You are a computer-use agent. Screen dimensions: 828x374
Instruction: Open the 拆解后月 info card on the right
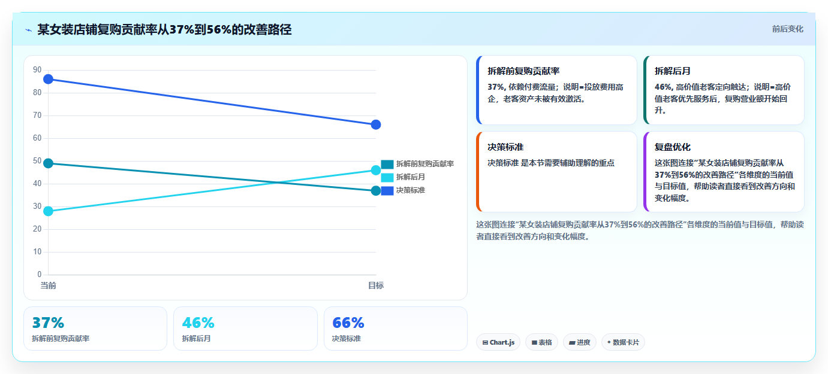coord(724,90)
